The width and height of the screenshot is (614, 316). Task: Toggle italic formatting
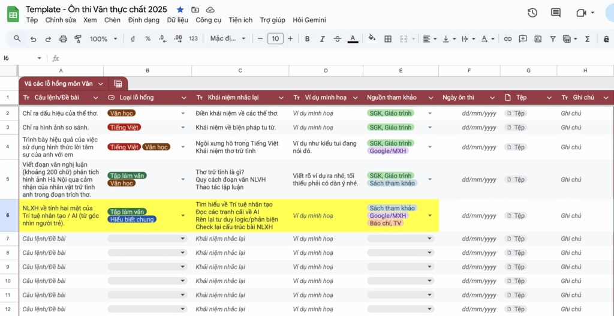[x=323, y=39]
